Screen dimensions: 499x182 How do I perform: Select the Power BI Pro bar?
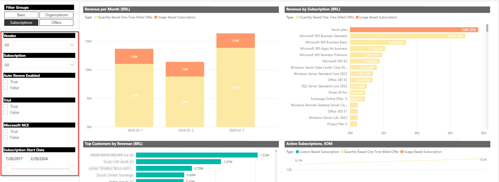(x=358, y=93)
